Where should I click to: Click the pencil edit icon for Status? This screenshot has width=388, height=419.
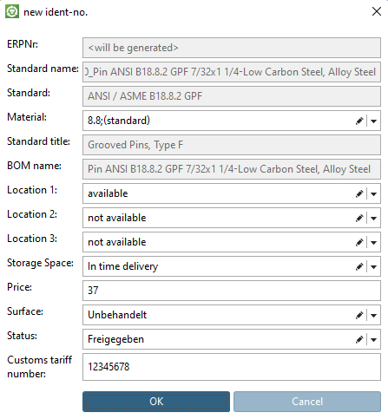[x=359, y=339]
